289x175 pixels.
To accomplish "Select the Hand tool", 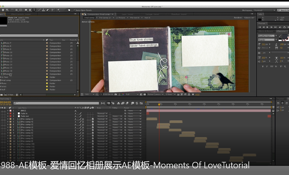I will [x=3, y=10].
